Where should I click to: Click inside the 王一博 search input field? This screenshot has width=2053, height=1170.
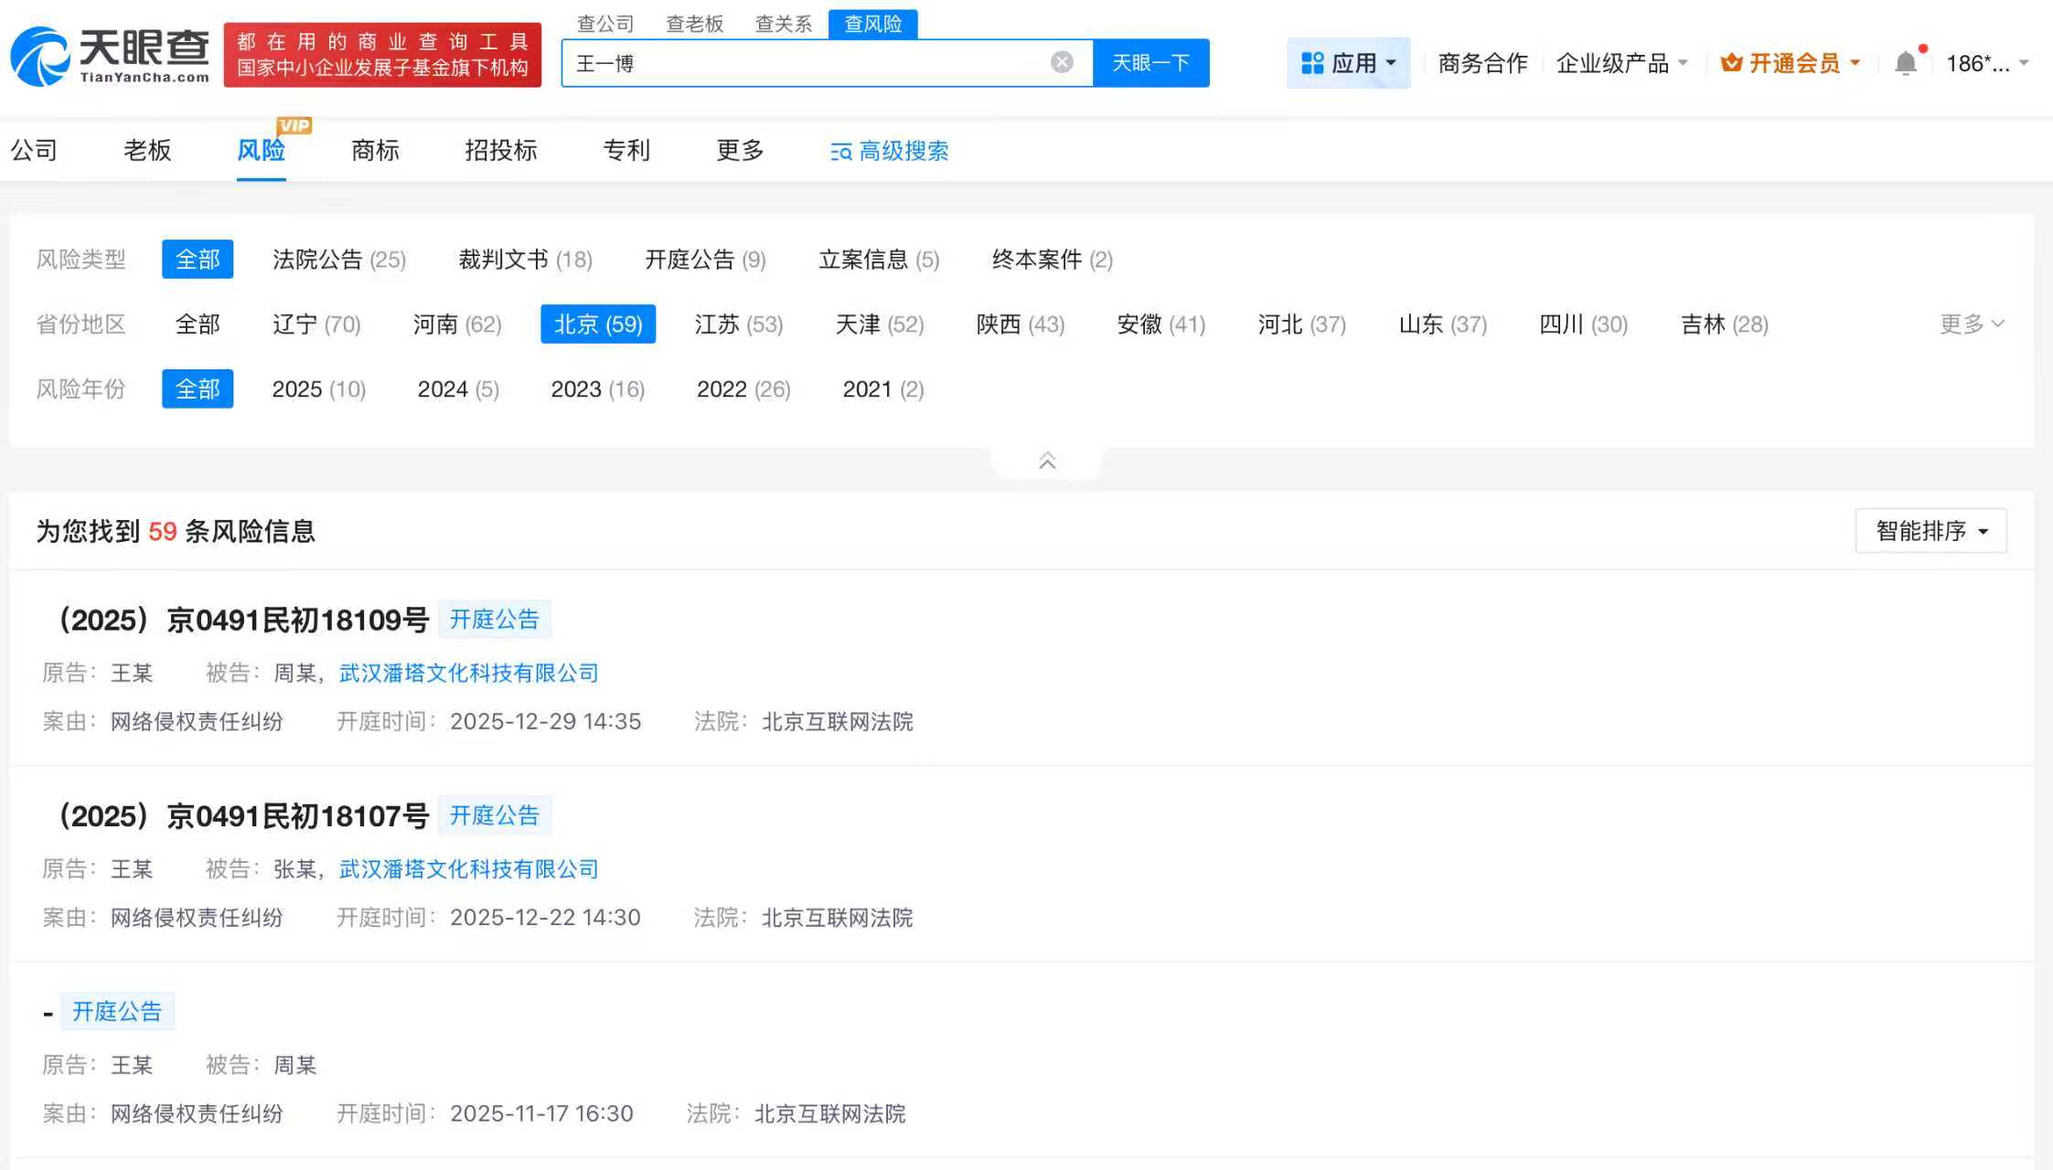point(805,62)
